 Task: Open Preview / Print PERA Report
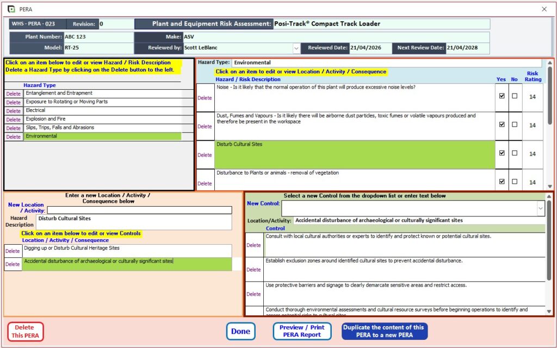301,331
